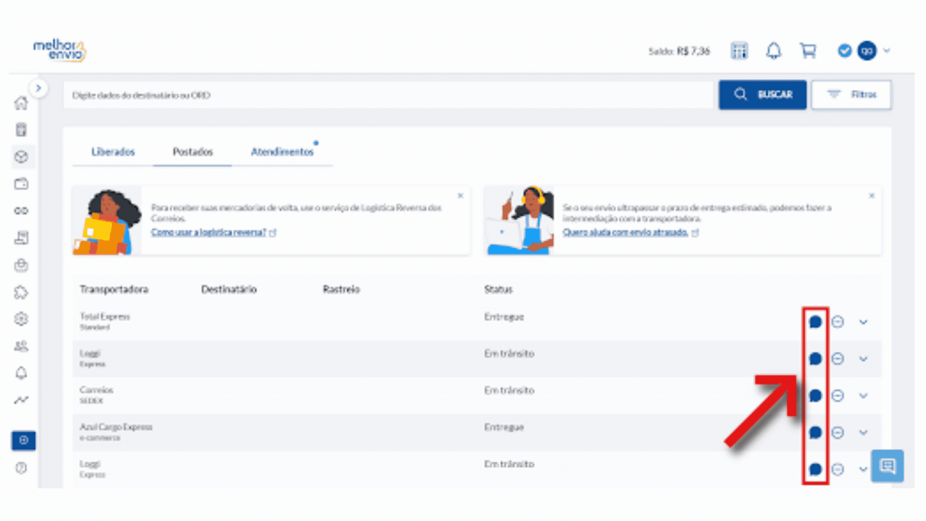
Task: Switch to the Liberados tab
Action: click(x=113, y=151)
